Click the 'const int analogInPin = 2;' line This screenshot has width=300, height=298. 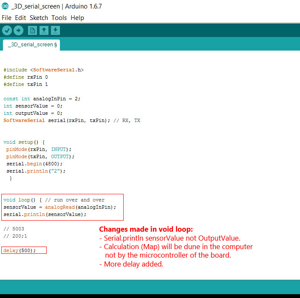(42, 99)
